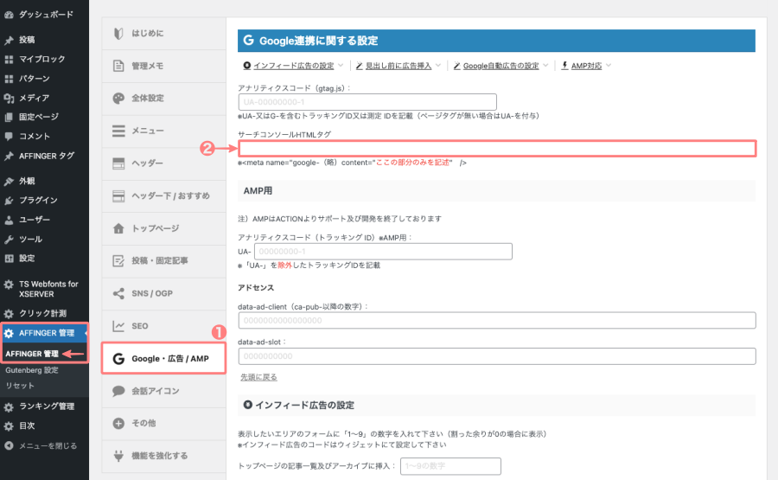Jump to Google自動広告の設定 section link
Image resolution: width=778 pixels, height=480 pixels.
pos(501,66)
